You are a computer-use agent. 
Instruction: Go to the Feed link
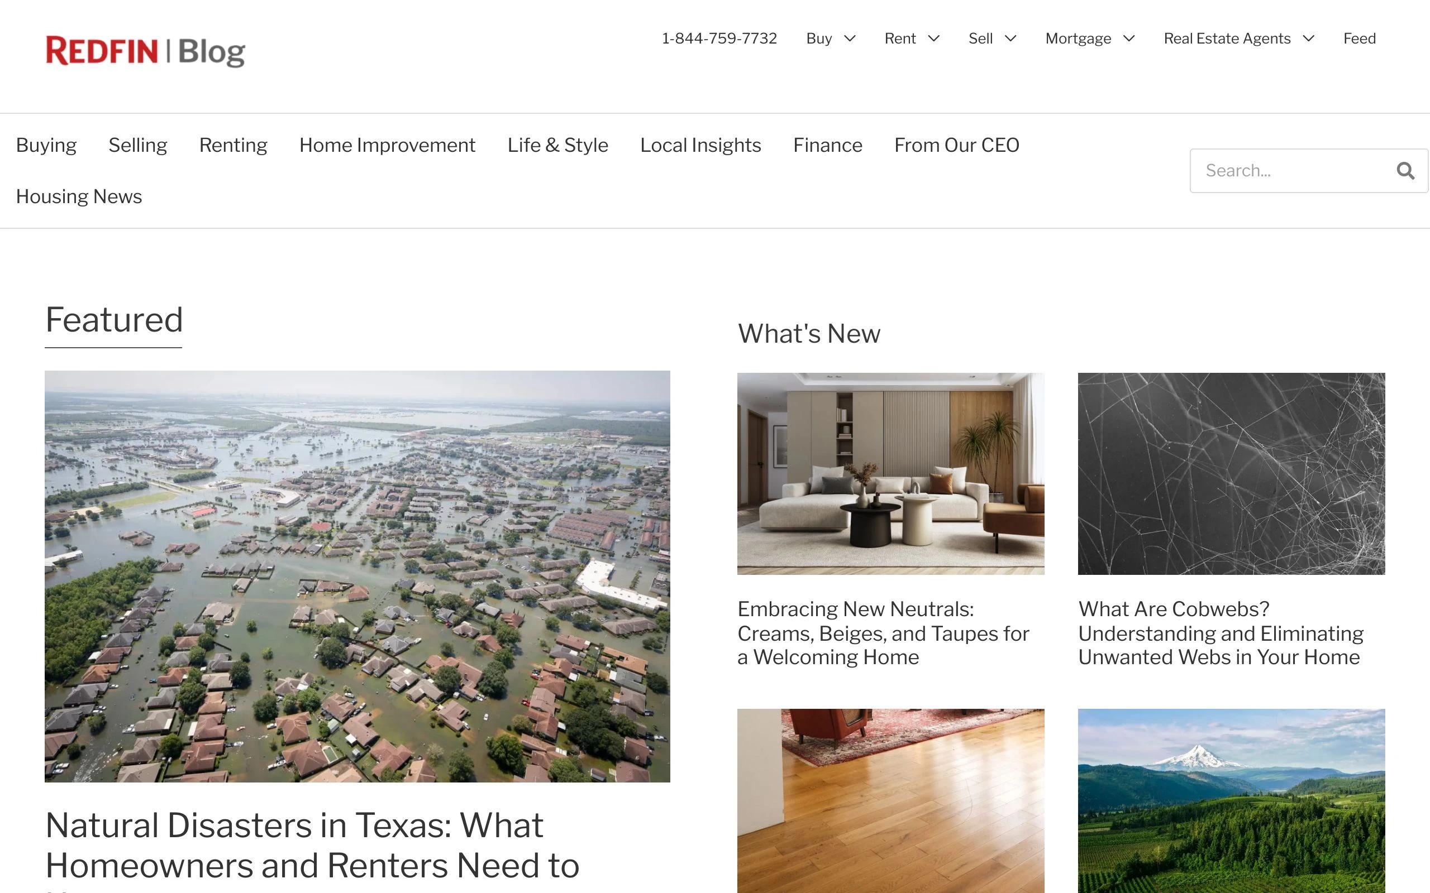(x=1359, y=39)
